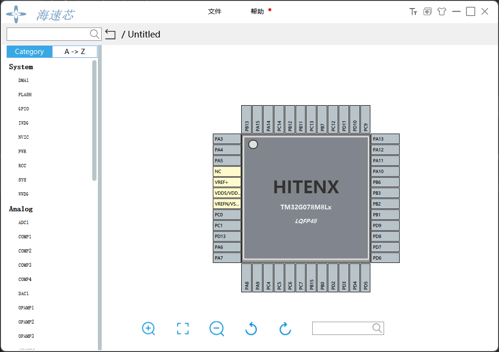The height and width of the screenshot is (352, 499).
Task: Select FLASH in the System list
Action: click(x=25, y=95)
